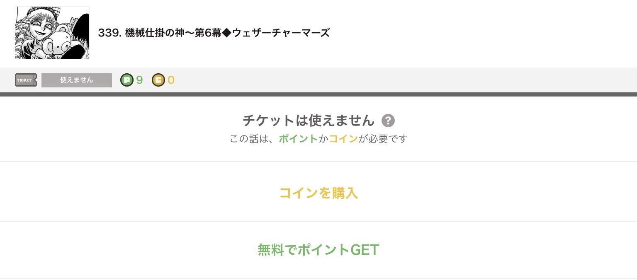Screen dimensions: 637x280
Task: Click the yellow C coin icon
Action: (x=158, y=80)
